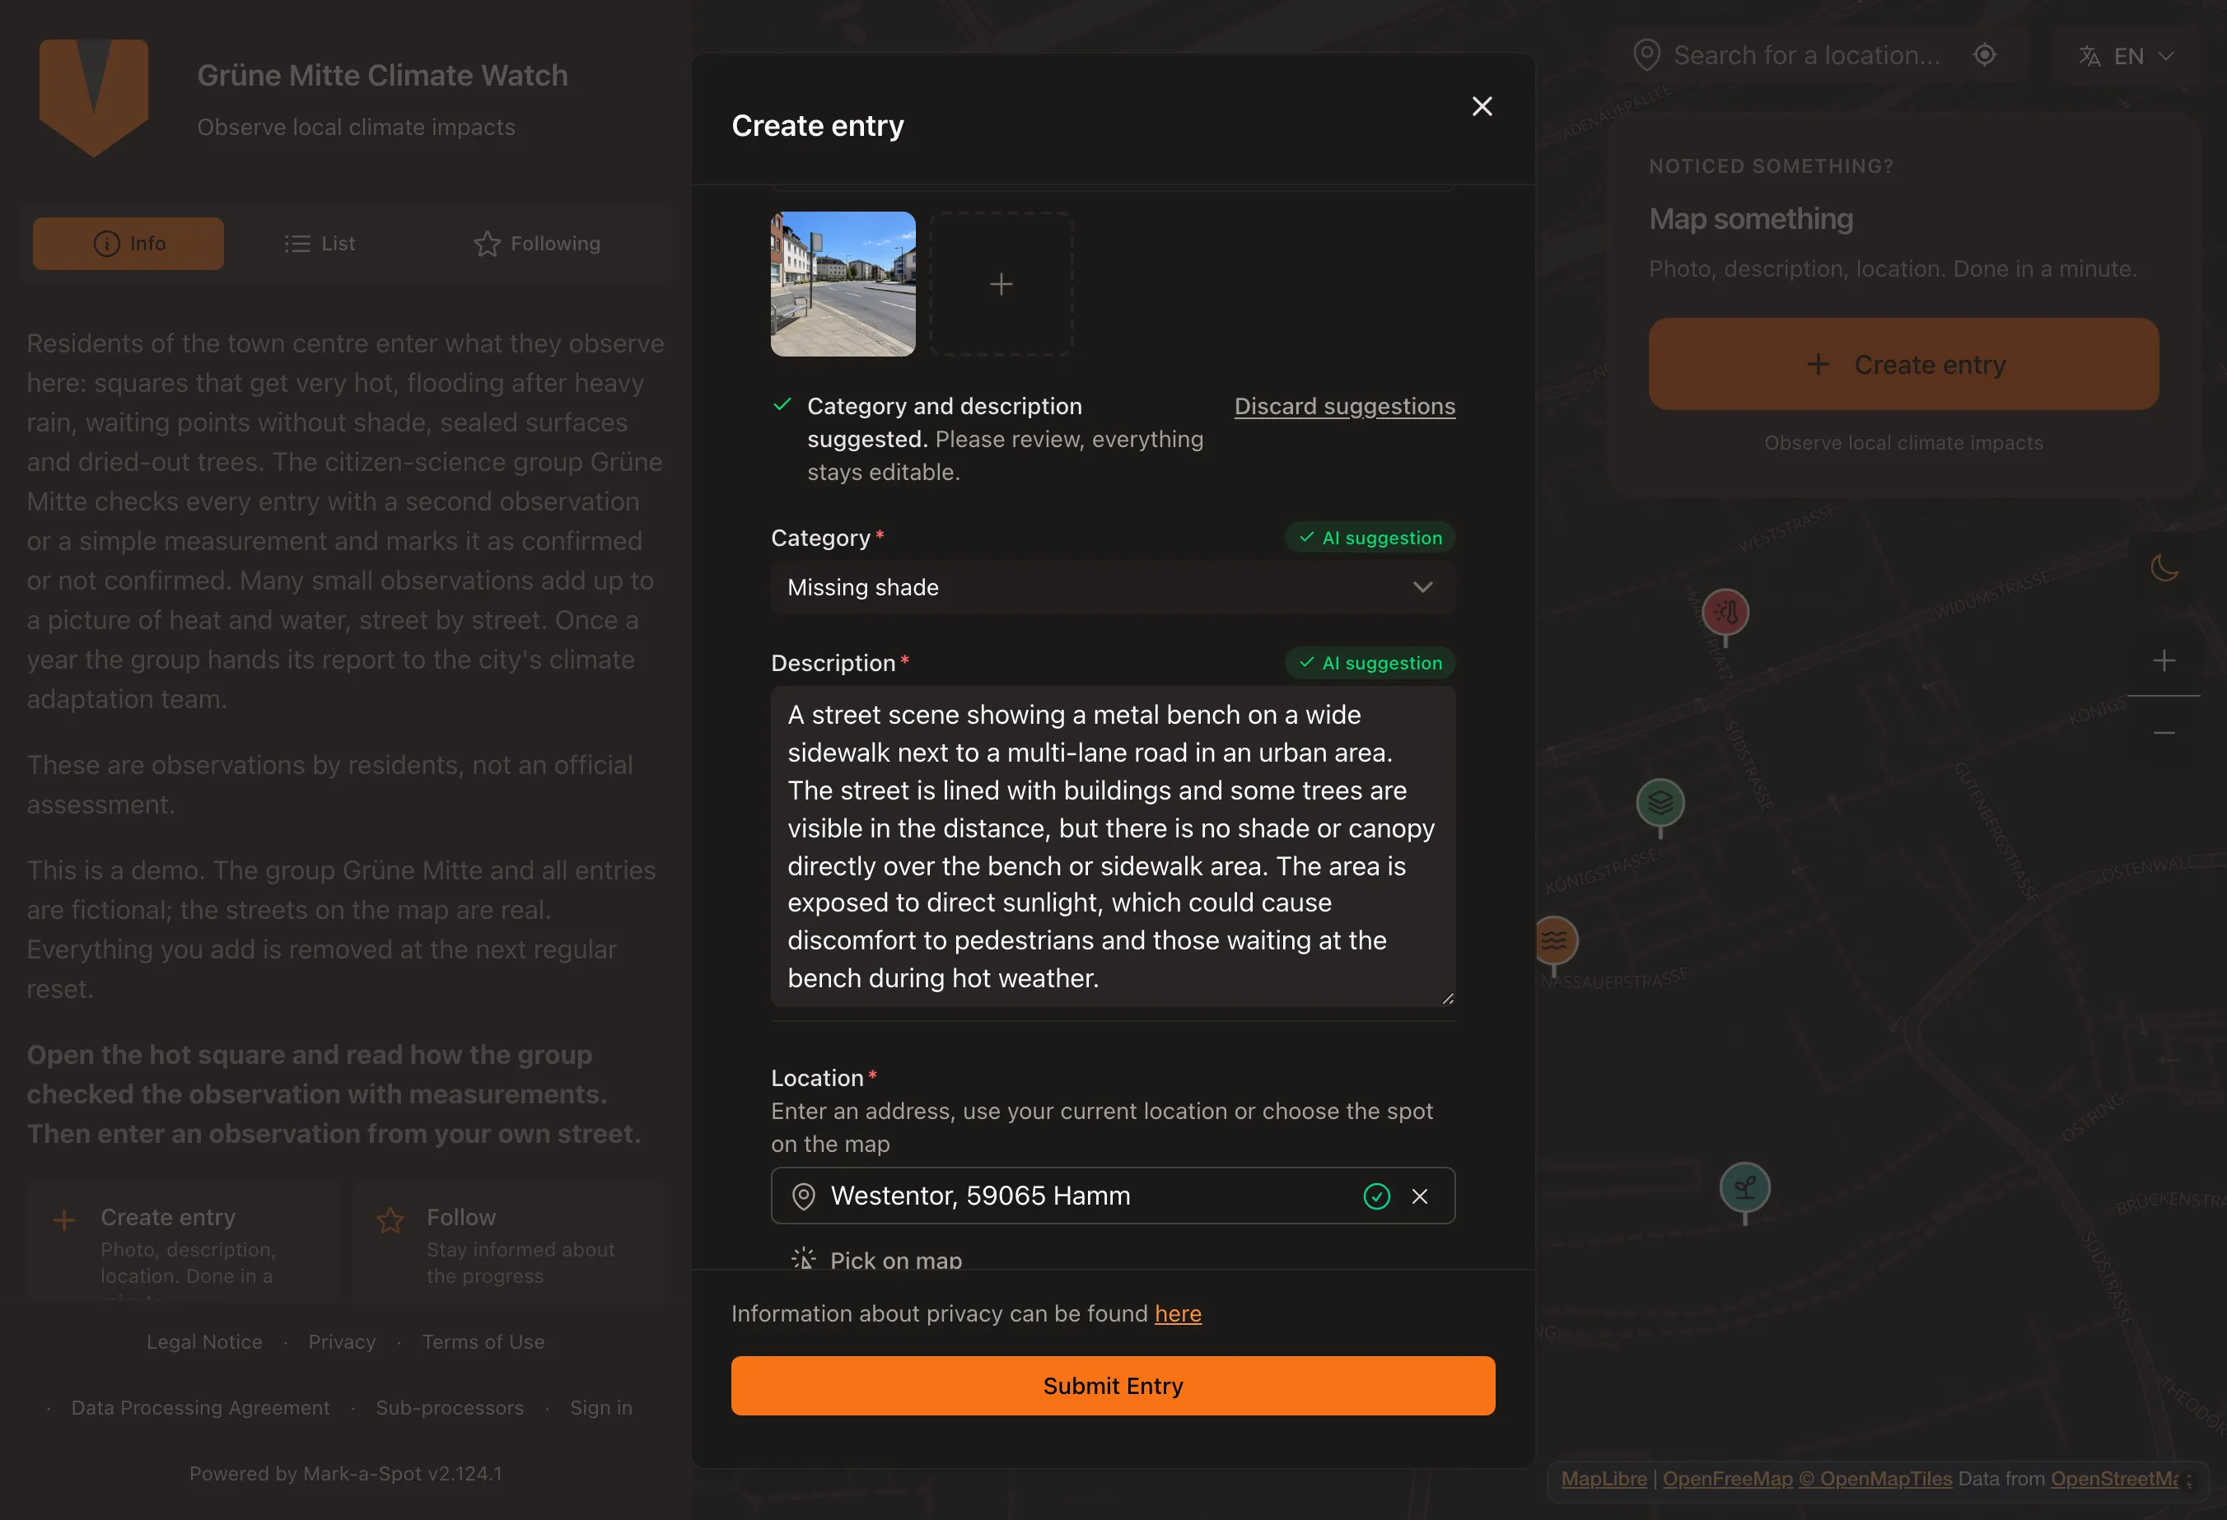Image resolution: width=2227 pixels, height=1520 pixels.
Task: Open the EN language dropdown
Action: (x=2127, y=57)
